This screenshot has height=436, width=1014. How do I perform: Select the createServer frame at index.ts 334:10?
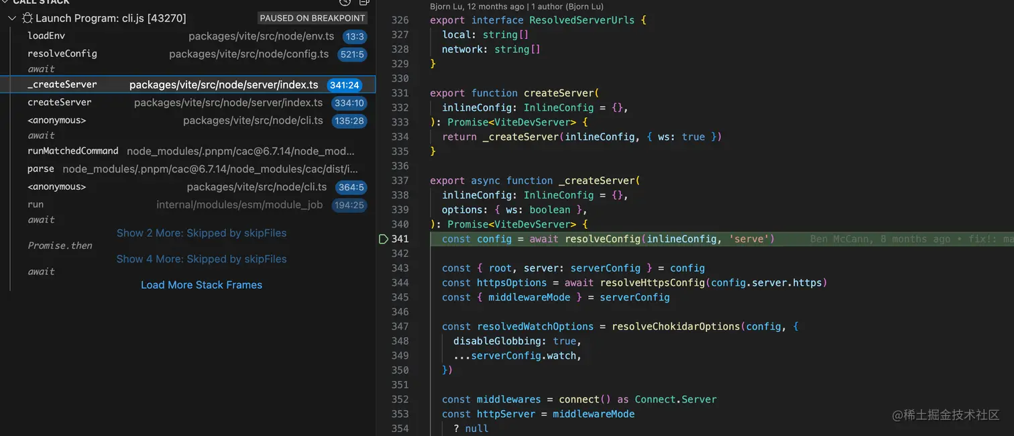(188, 103)
